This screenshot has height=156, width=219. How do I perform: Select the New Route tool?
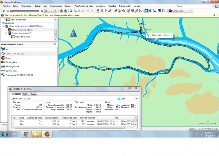[119, 11]
